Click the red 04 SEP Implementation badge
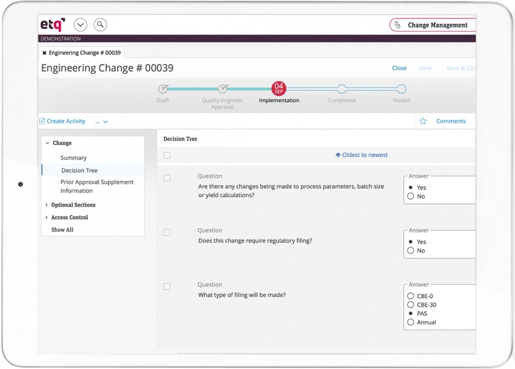This screenshot has height=369, width=515. [x=279, y=88]
